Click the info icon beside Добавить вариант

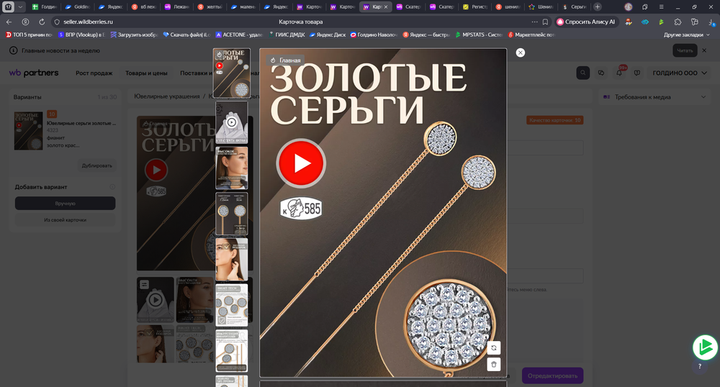[112, 187]
